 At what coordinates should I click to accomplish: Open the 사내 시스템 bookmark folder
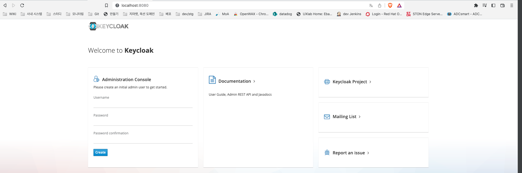[31, 14]
